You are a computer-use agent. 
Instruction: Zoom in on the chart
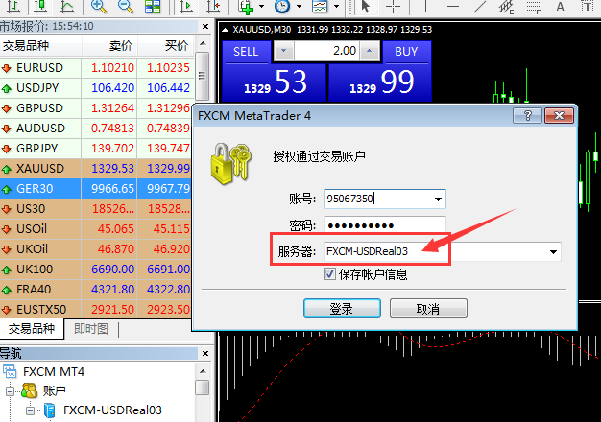pos(99,7)
